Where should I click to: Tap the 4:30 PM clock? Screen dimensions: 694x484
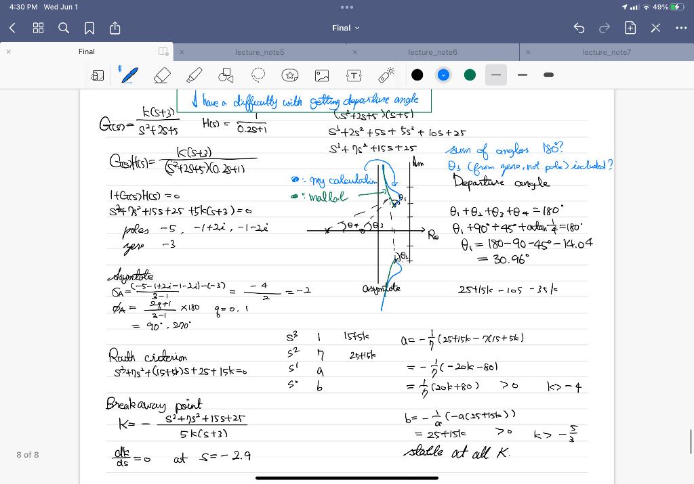point(24,7)
